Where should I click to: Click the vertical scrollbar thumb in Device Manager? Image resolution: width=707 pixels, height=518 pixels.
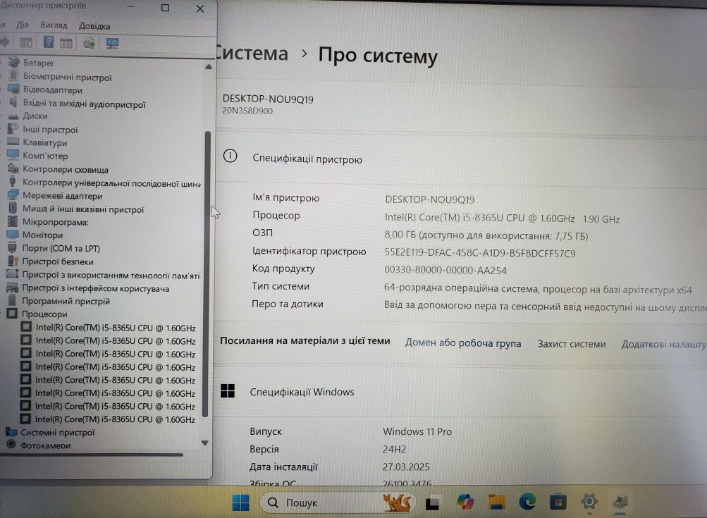(207, 273)
